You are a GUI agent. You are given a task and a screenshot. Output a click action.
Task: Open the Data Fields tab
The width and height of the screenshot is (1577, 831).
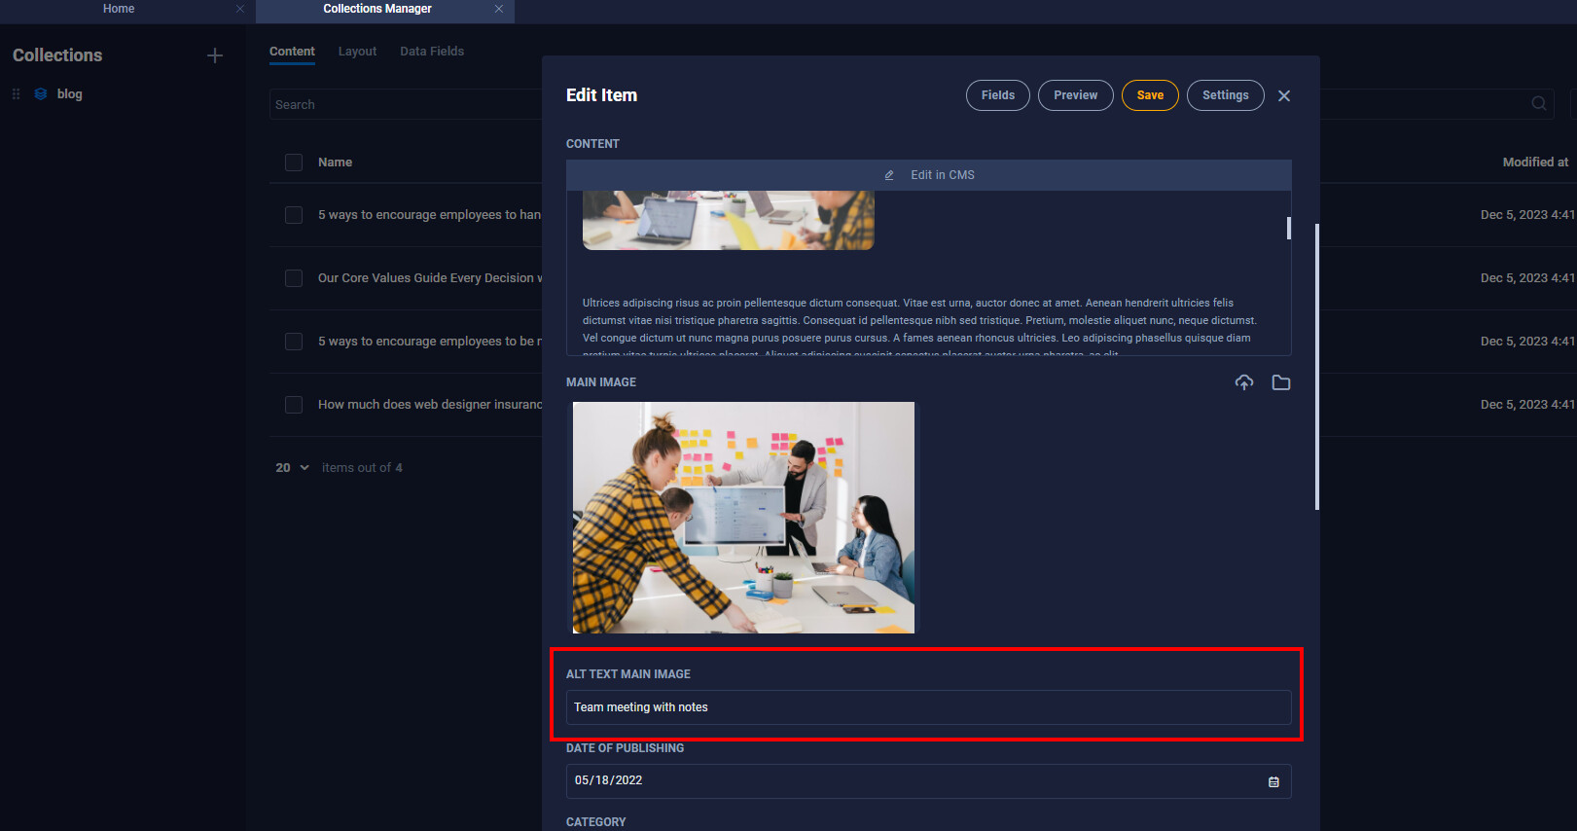[x=432, y=52]
